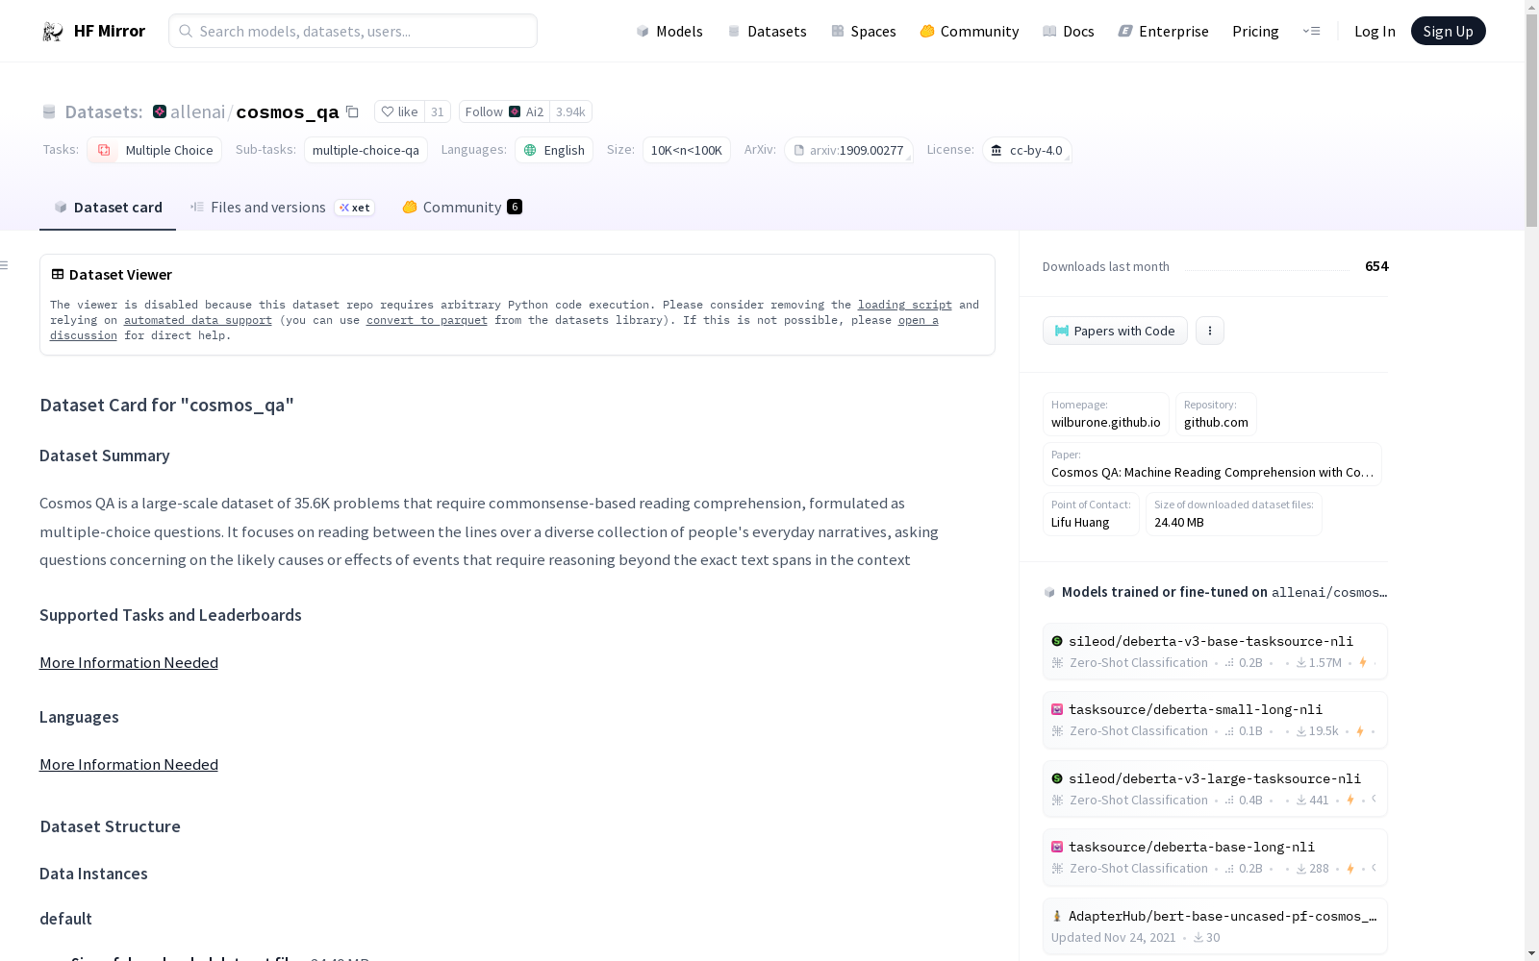
Task: Open the allenai organization link
Action: pyautogui.click(x=197, y=111)
